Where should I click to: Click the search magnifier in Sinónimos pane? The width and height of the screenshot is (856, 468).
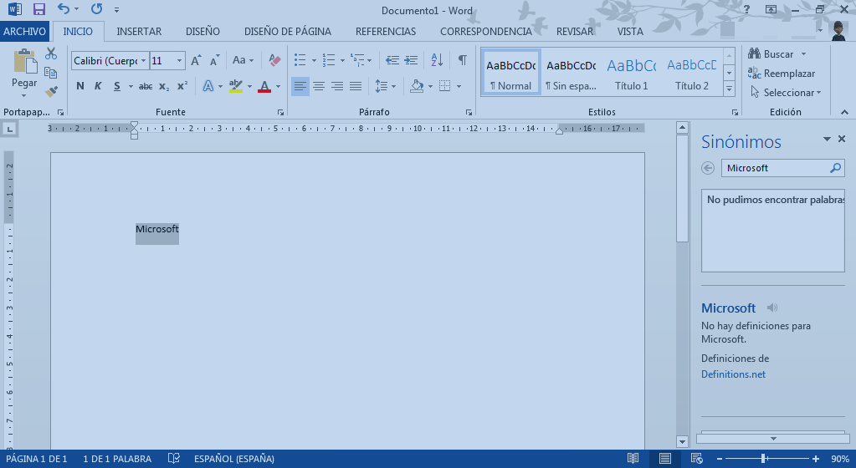tap(835, 168)
